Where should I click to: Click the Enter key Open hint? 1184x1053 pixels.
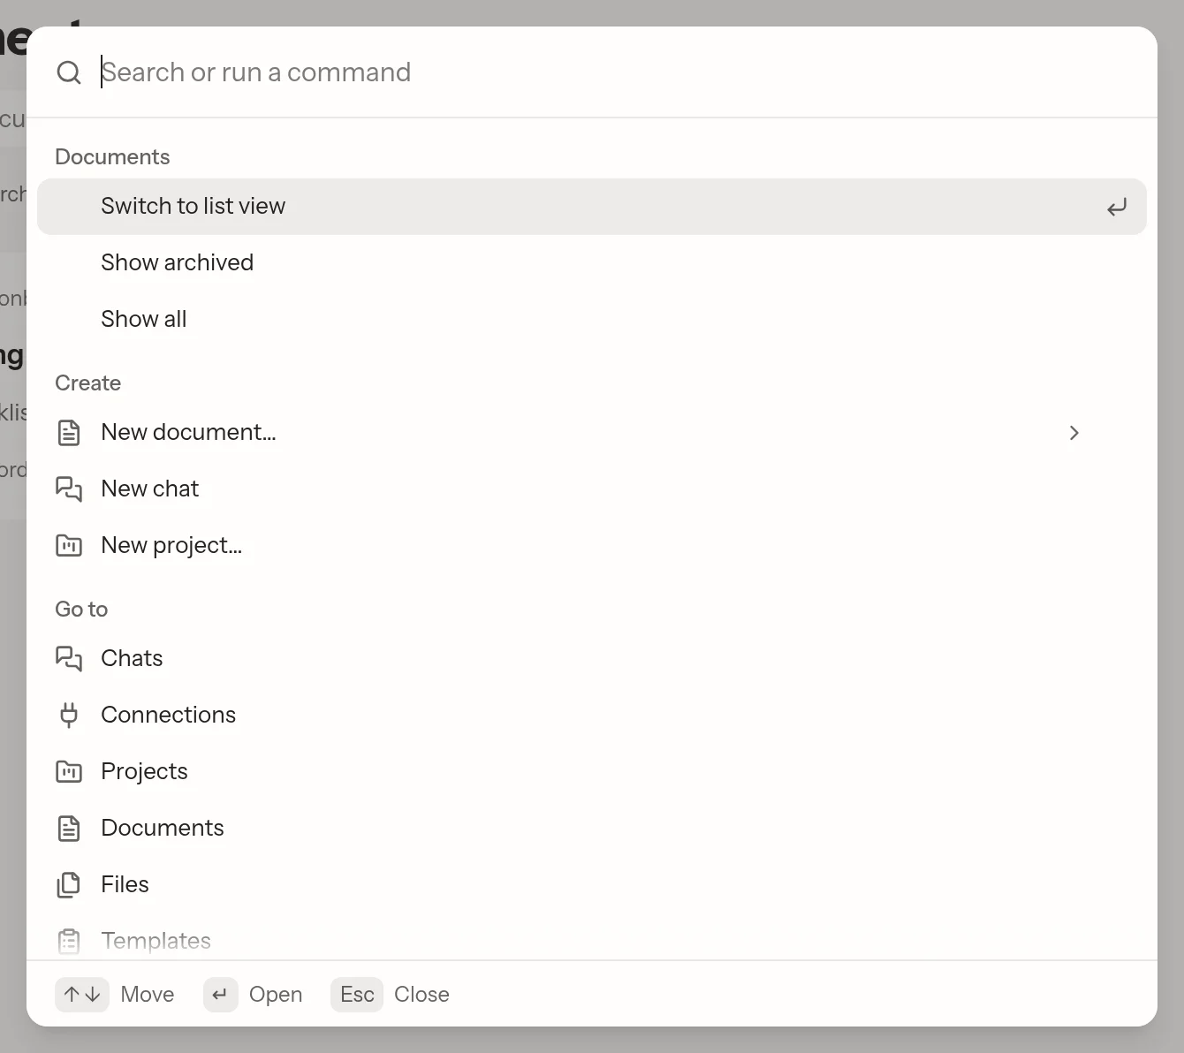pyautogui.click(x=221, y=995)
